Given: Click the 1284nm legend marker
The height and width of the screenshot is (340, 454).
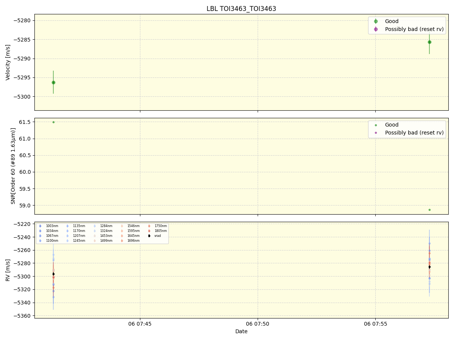Looking at the screenshot, I should click(95, 226).
